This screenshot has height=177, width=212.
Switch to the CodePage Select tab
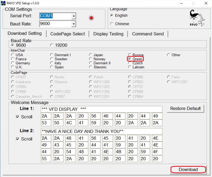pyautogui.click(x=68, y=34)
